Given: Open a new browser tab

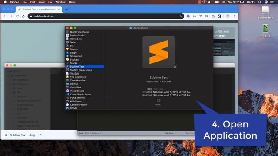Looking at the screenshot, I should pos(66,10).
